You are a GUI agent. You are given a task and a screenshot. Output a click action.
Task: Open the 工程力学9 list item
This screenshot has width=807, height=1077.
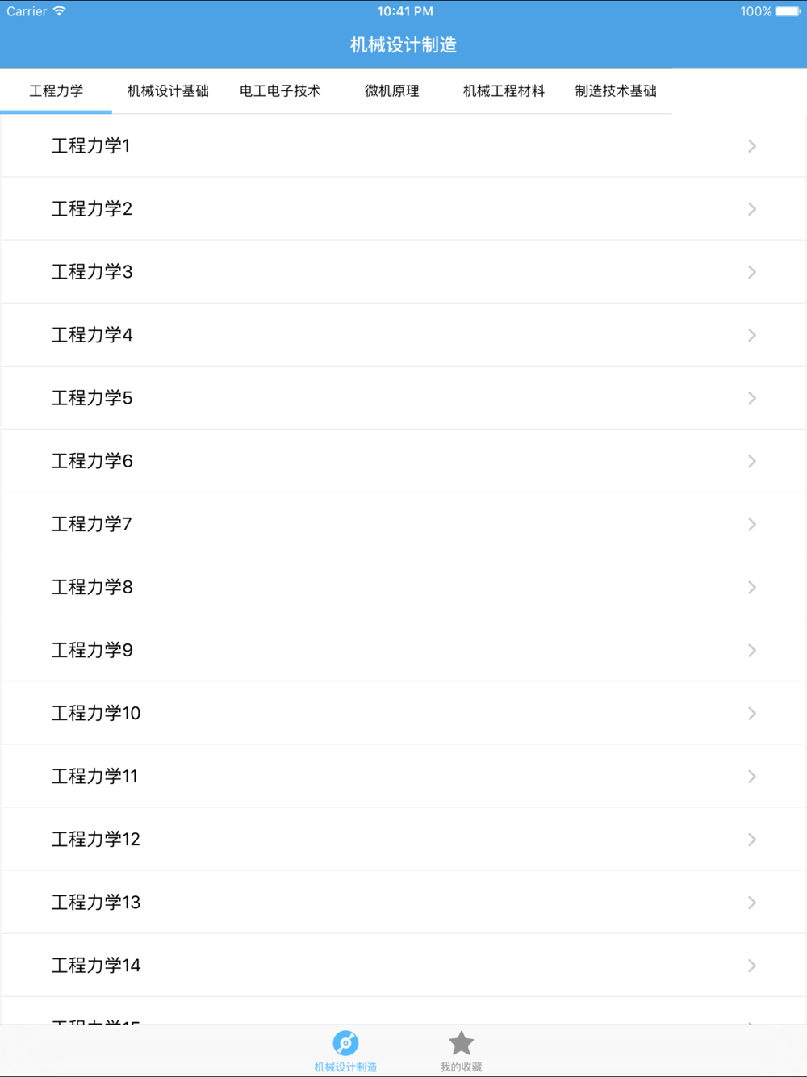click(403, 650)
